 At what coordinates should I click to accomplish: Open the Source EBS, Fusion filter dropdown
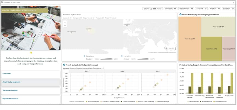pos(153,9)
